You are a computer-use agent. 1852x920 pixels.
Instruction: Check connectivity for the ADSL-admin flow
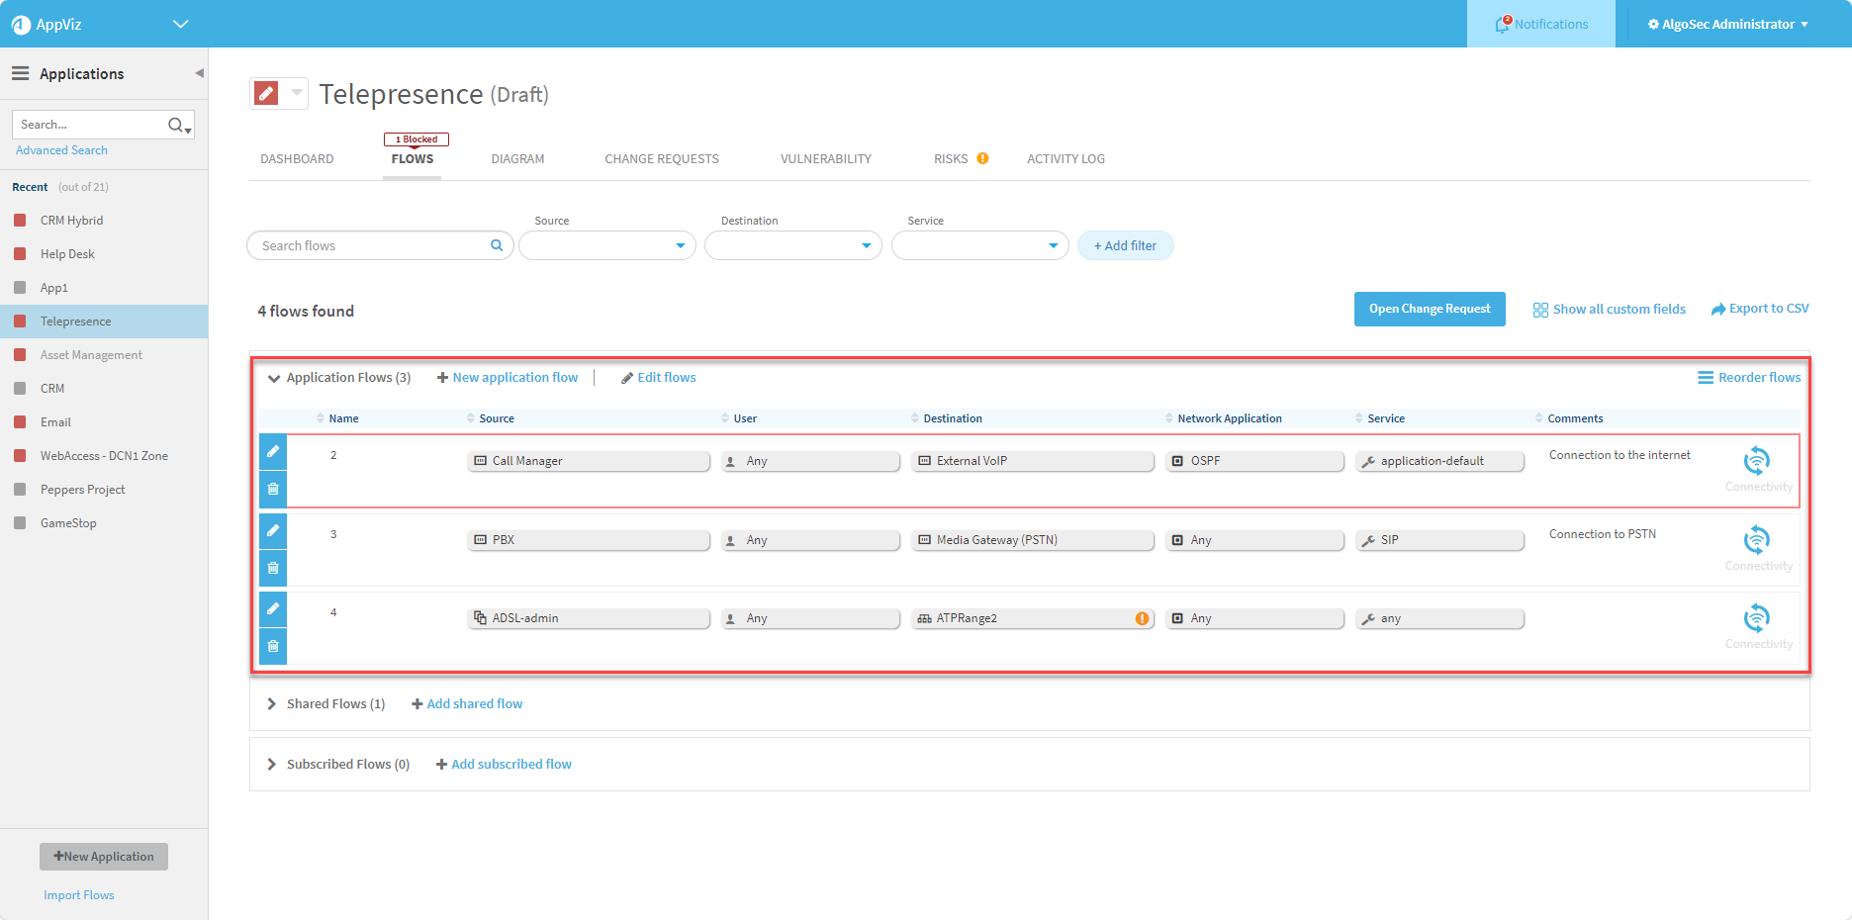click(1757, 619)
